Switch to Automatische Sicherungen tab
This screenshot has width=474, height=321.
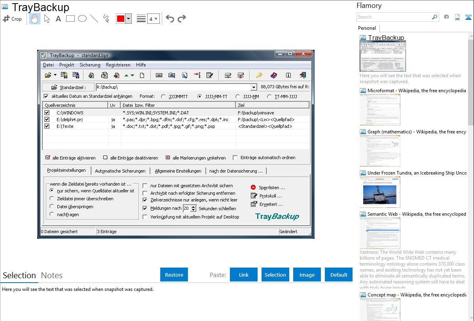click(120, 171)
